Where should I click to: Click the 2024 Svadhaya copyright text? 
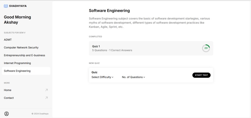click(40, 114)
